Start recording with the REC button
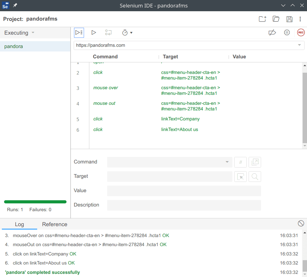The image size is (307, 277). pyautogui.click(x=301, y=33)
